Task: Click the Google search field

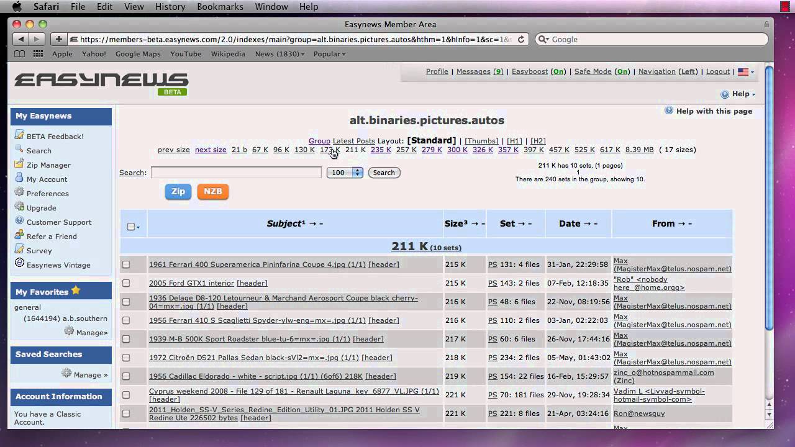Action: point(651,39)
